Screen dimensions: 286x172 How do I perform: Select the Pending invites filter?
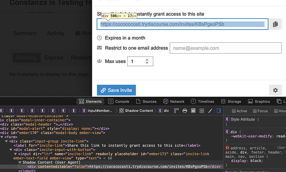[x=27, y=58]
